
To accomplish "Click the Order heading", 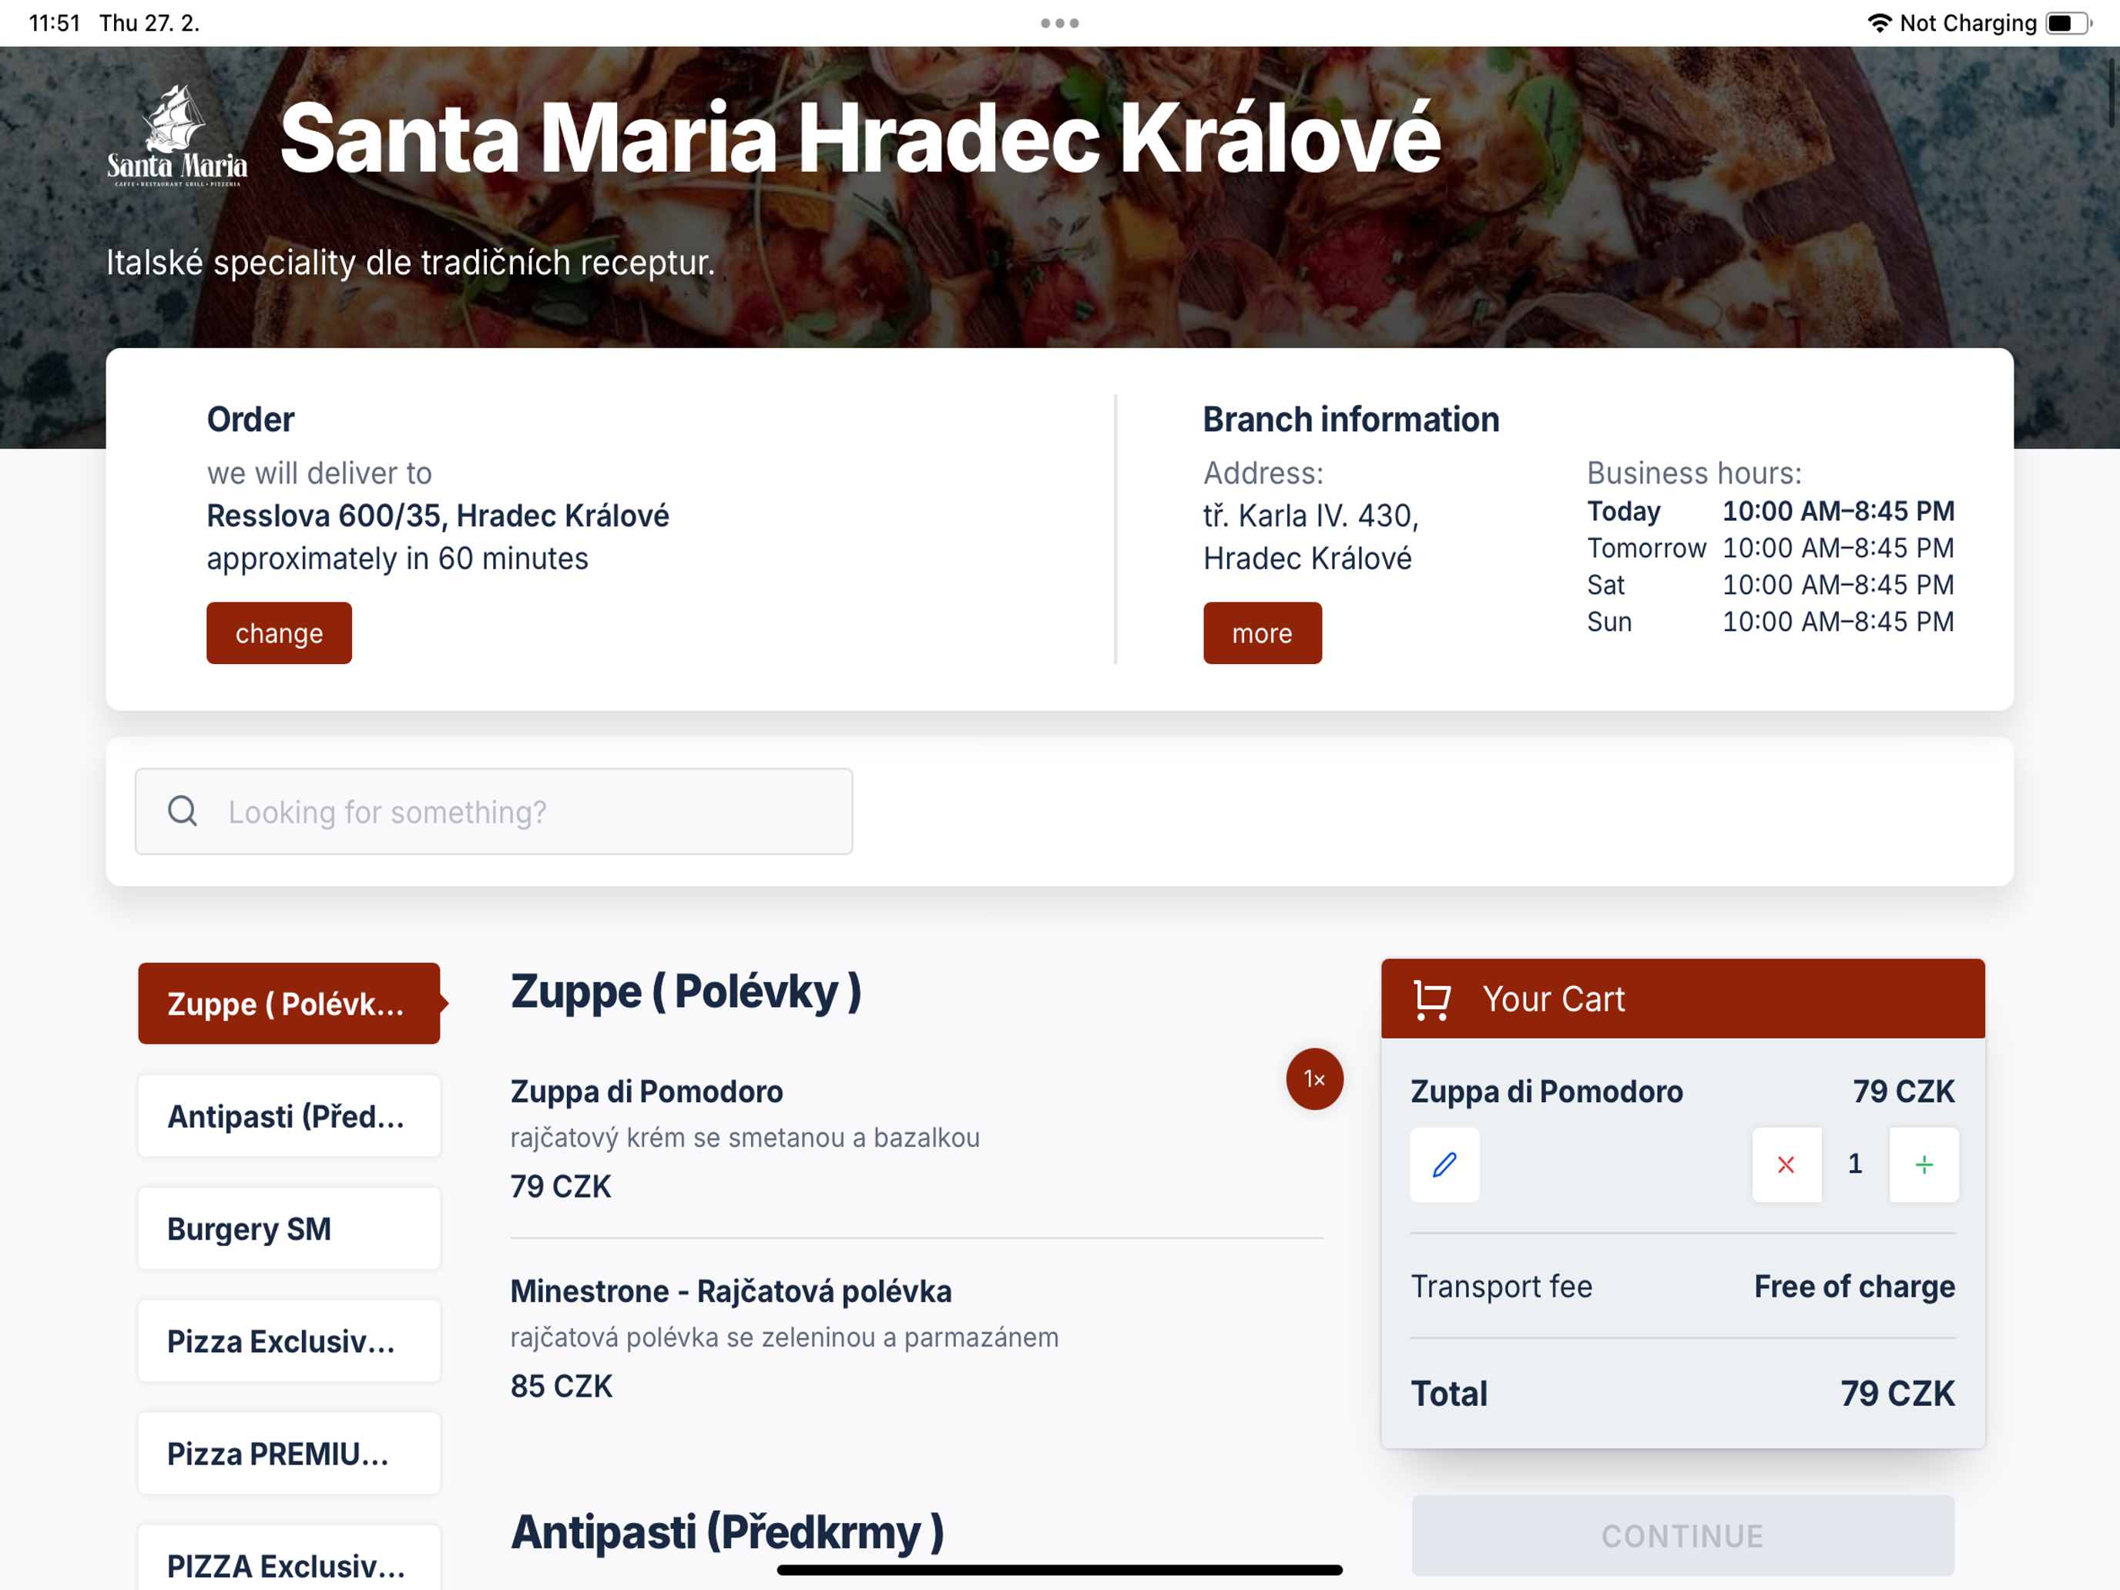I will click(250, 420).
